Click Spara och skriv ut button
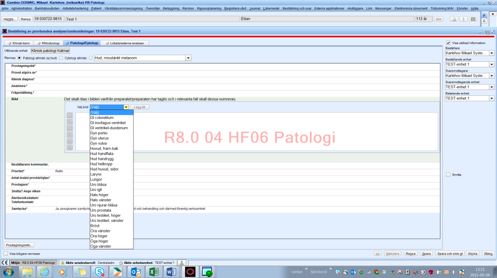The height and width of the screenshot is (278, 497). (449, 254)
